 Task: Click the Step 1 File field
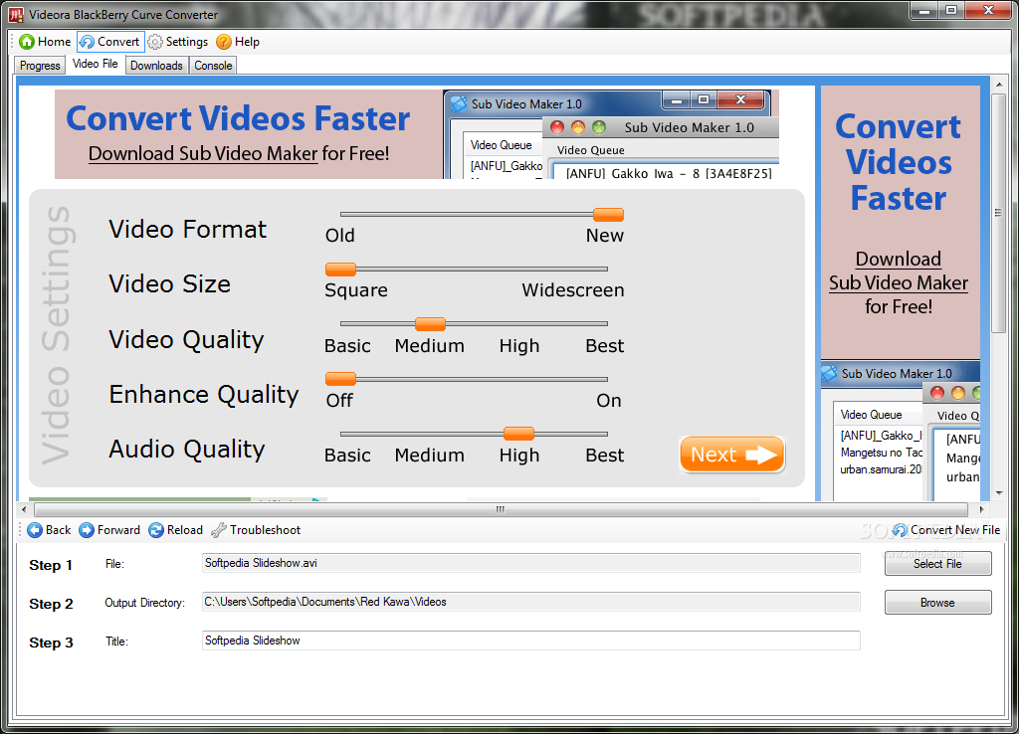point(531,563)
